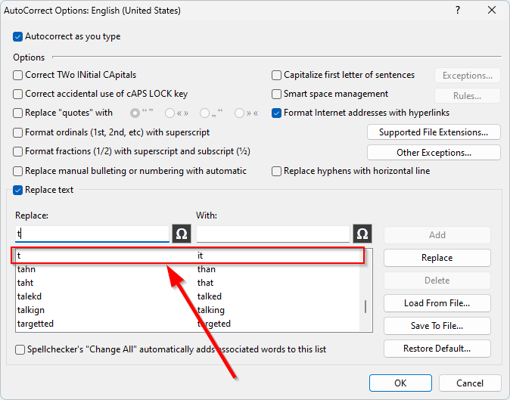Viewport: 510px width, 400px height.
Task: Uncheck Format Internet addresses with hyperlinks
Action: coord(277,113)
